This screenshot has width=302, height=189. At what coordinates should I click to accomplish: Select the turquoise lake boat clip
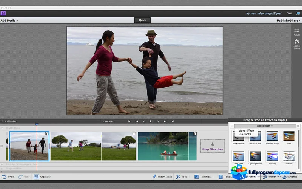tap(163, 146)
